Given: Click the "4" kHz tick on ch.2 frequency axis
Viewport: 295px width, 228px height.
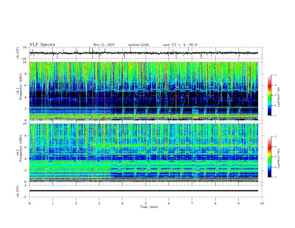Looking at the screenshot, I should [26, 159].
